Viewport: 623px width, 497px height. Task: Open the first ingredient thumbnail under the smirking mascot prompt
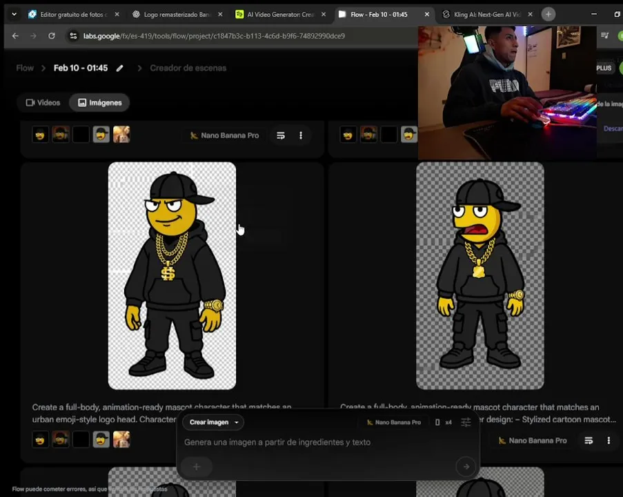pos(40,440)
